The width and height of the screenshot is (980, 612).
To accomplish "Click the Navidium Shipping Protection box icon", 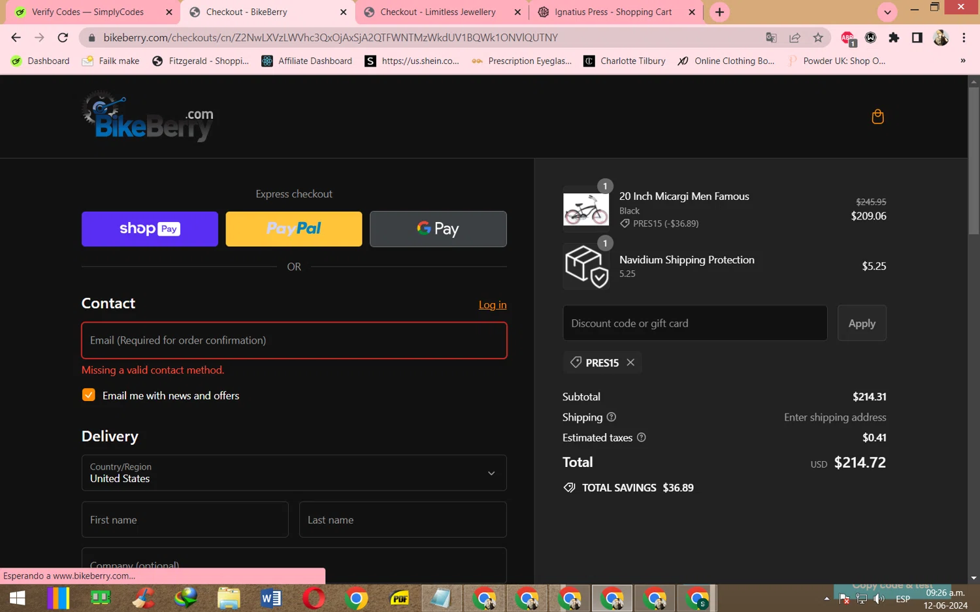I will [586, 266].
